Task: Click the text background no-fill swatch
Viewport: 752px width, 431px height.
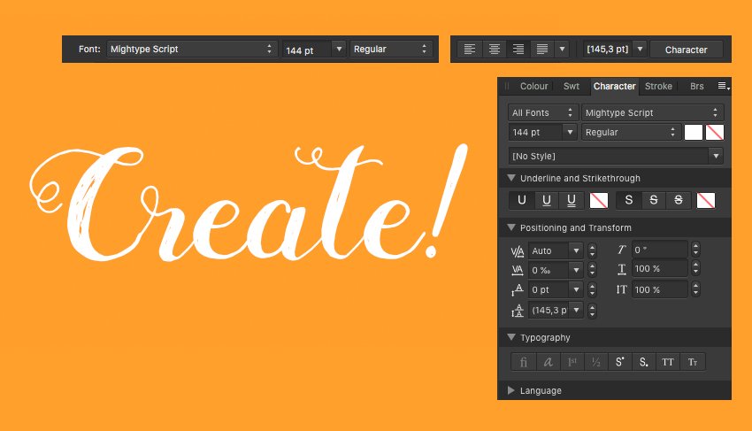Action: pyautogui.click(x=715, y=132)
